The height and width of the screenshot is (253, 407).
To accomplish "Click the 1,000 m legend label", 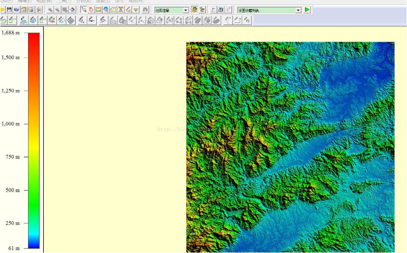I will (10, 124).
